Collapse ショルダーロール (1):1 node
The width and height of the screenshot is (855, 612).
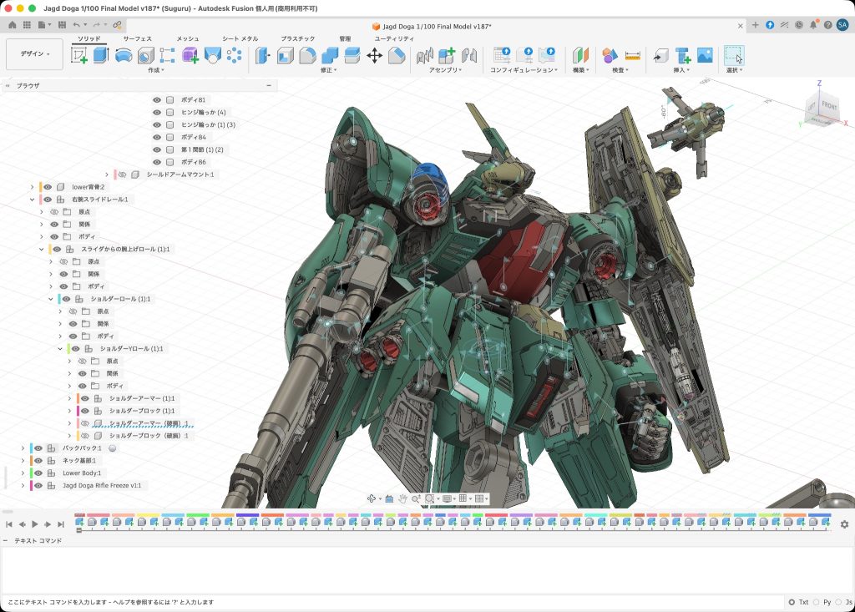tap(51, 299)
